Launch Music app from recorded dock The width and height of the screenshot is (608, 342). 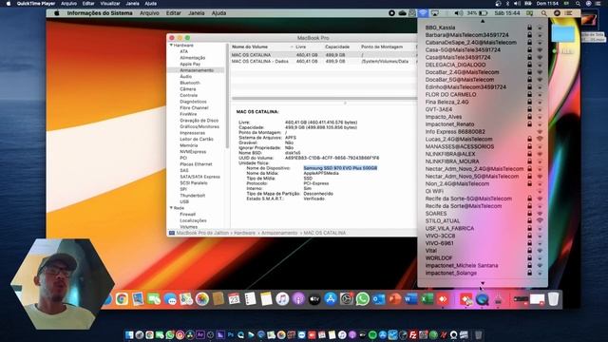click(x=282, y=299)
